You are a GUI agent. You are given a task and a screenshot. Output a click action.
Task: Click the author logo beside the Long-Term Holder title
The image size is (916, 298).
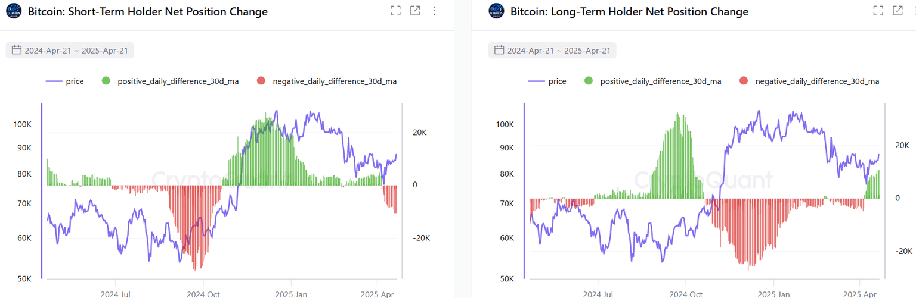496,11
